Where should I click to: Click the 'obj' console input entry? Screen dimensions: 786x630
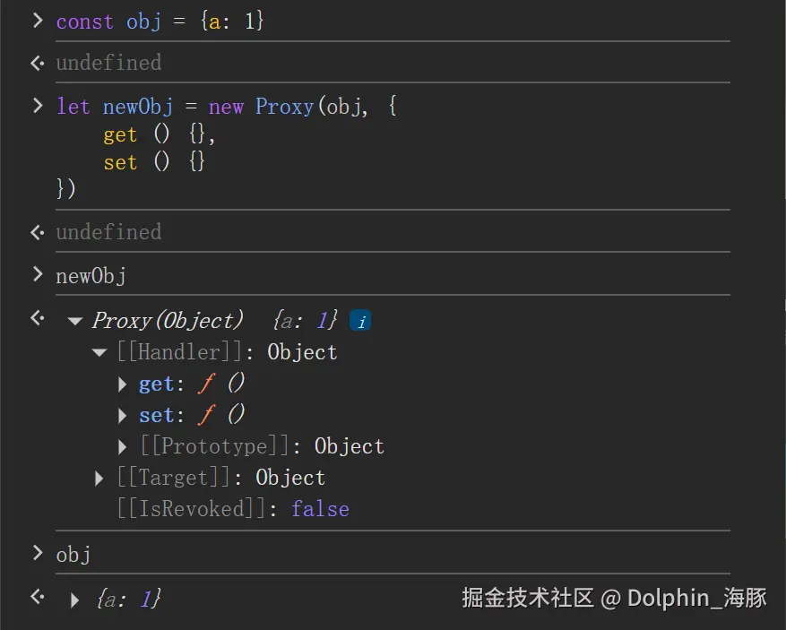[73, 555]
